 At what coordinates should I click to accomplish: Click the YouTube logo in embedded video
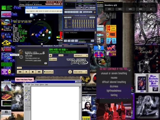(x=46, y=63)
